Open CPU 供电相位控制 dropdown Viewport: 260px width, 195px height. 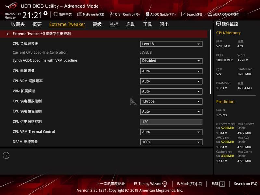coord(171,112)
